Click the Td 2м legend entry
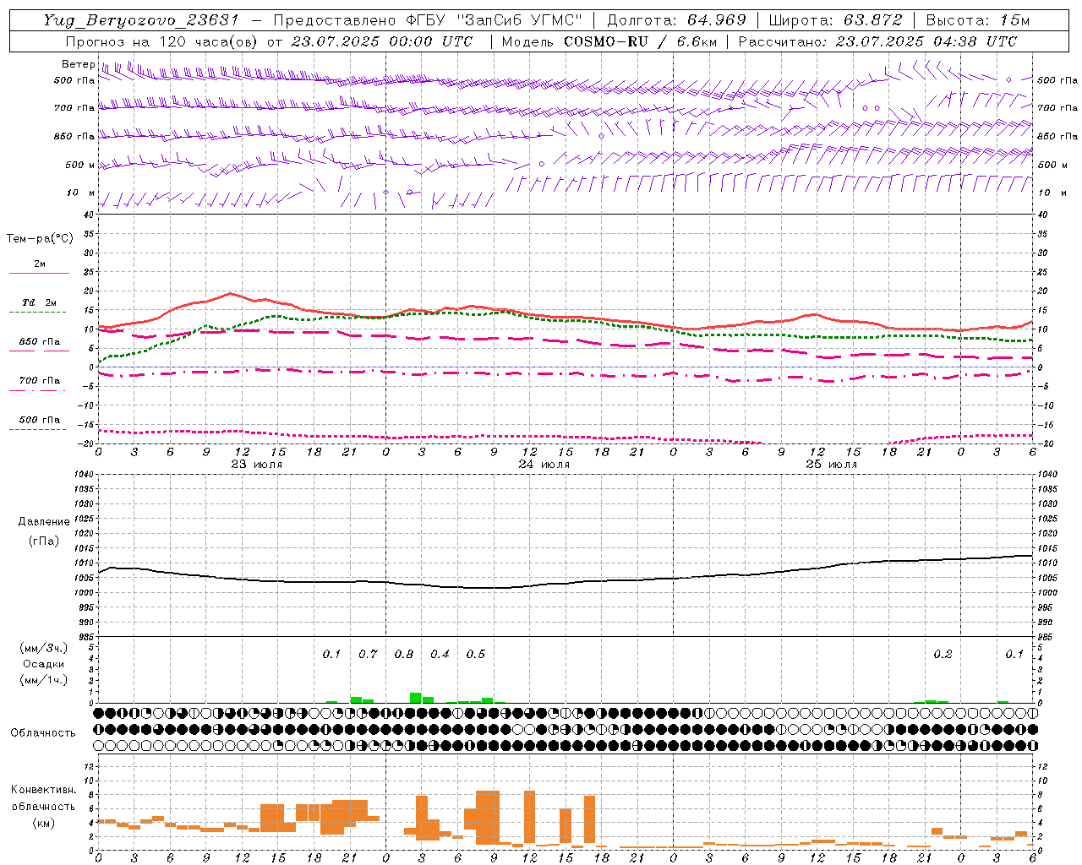This screenshot has height=865, width=1082. 40,302
